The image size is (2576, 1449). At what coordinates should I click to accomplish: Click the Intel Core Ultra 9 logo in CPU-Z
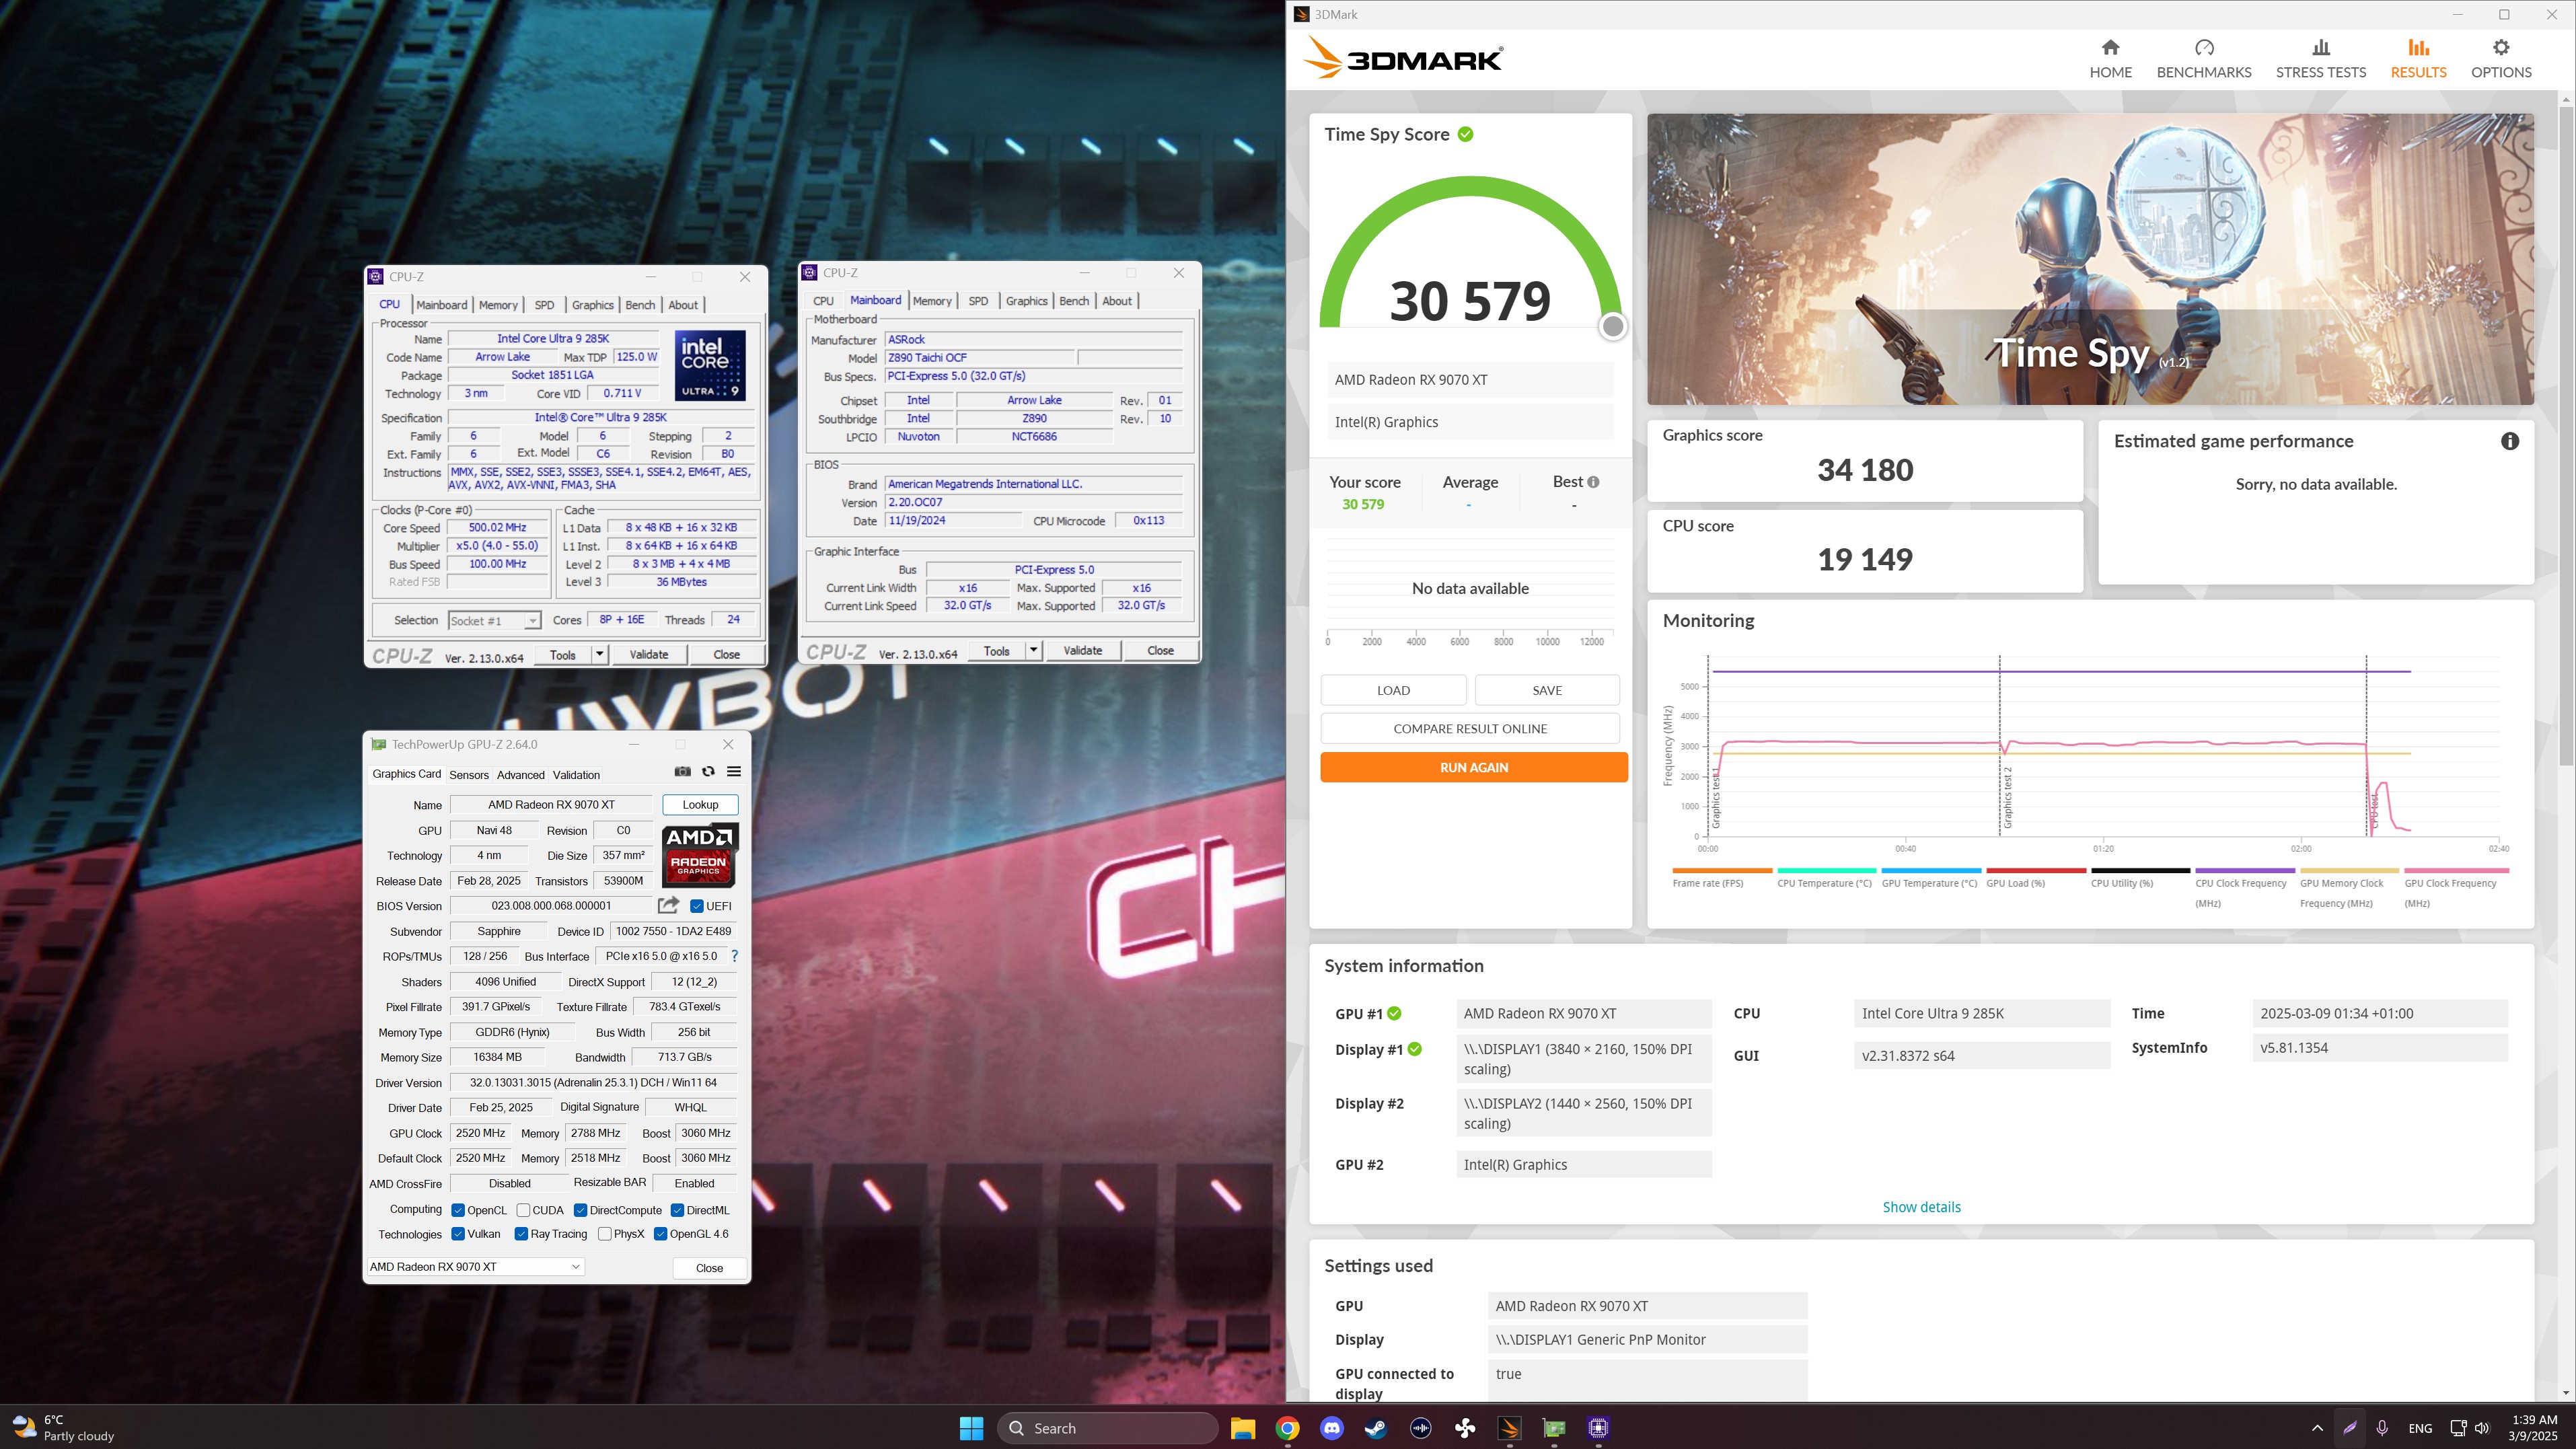710,365
